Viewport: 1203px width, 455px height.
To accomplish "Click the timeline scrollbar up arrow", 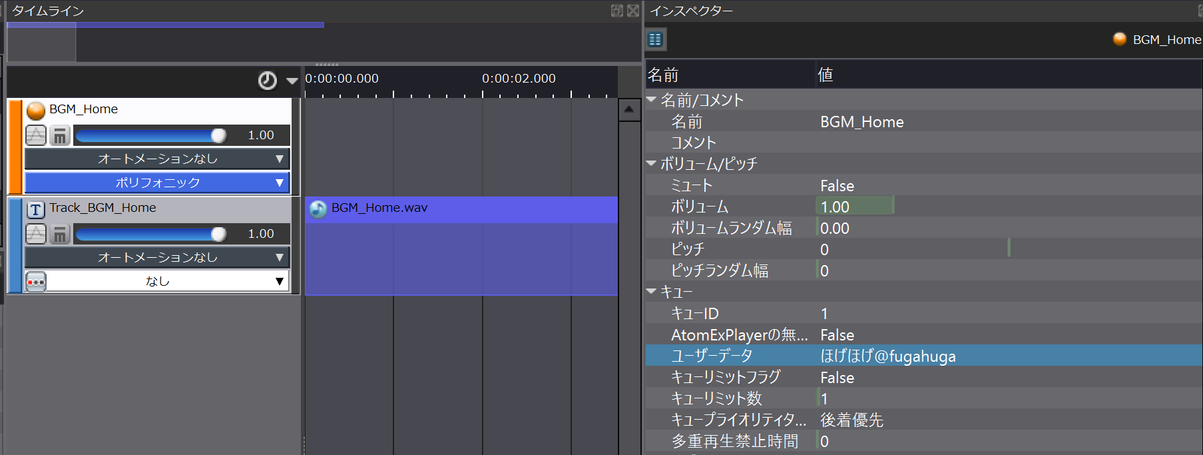I will 629,110.
